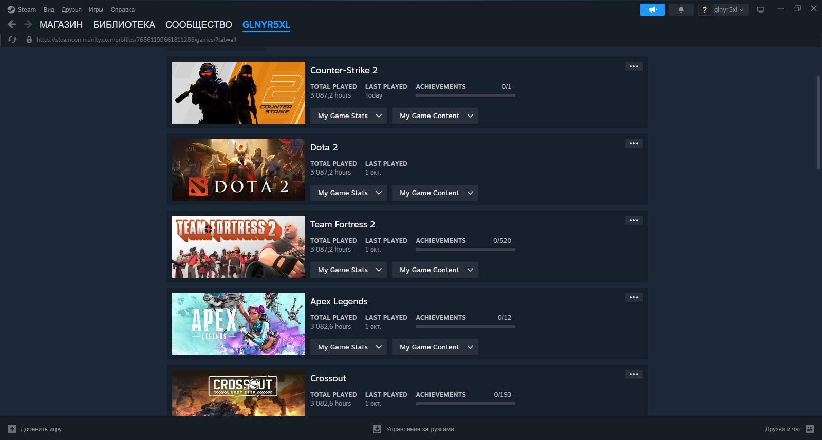The height and width of the screenshot is (440, 822).
Task: Expand My Game Stats for Apex Legends
Action: pyautogui.click(x=348, y=347)
